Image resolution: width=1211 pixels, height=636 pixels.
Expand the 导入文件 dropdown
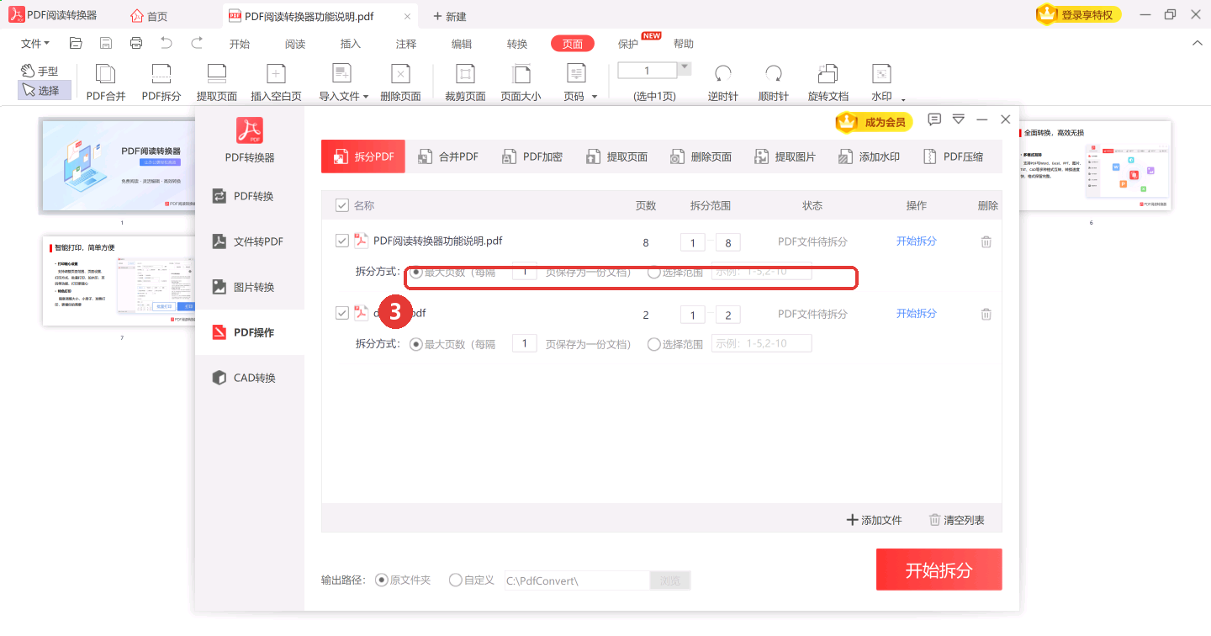[366, 97]
